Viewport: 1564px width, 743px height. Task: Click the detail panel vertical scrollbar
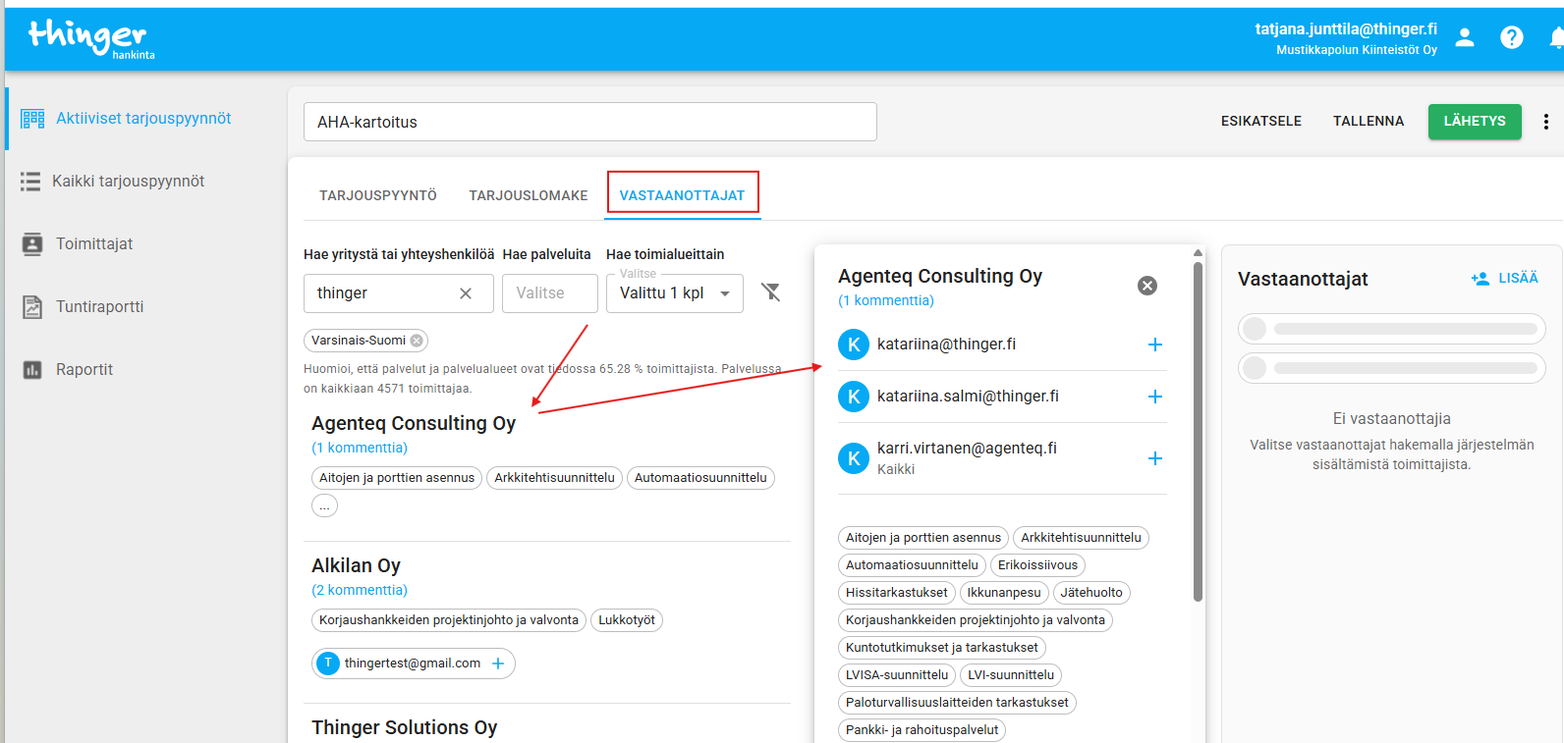pyautogui.click(x=1198, y=432)
